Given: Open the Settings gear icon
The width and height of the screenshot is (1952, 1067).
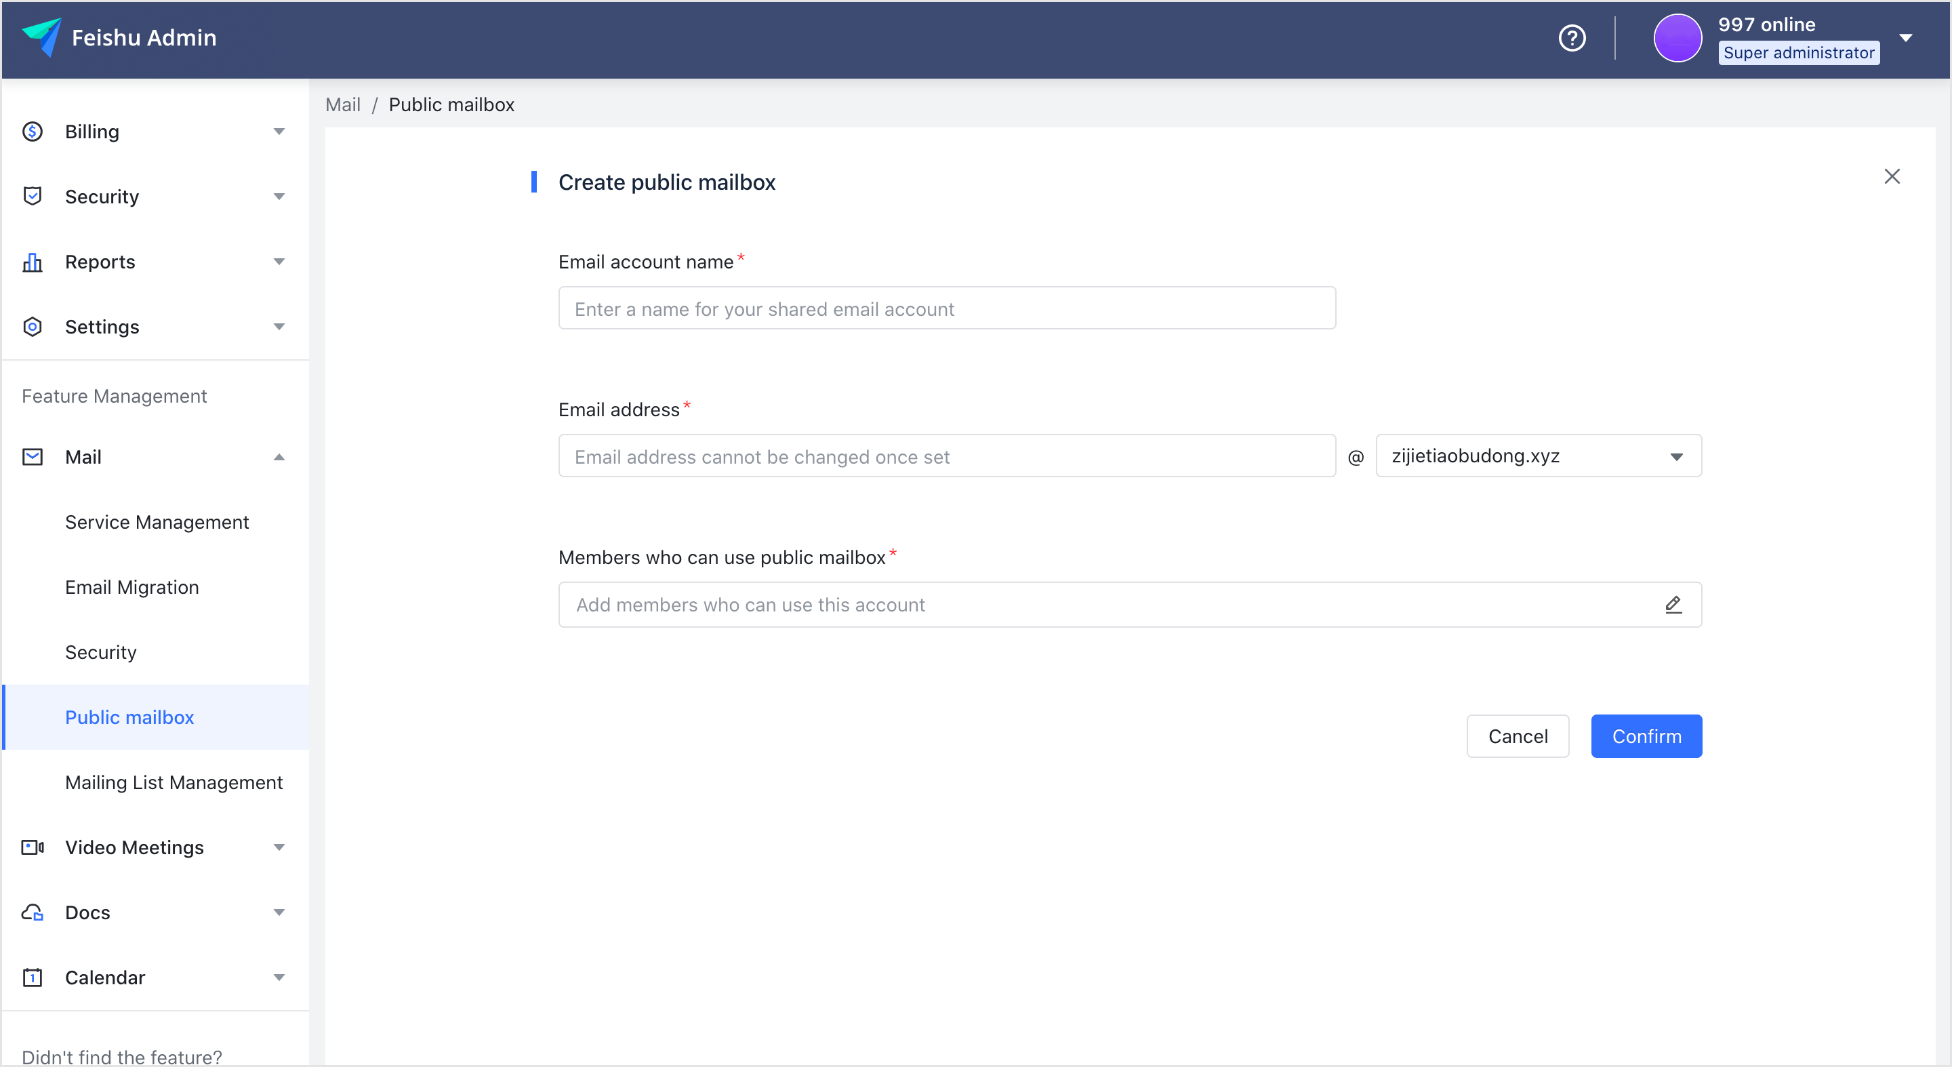Looking at the screenshot, I should pyautogui.click(x=31, y=327).
